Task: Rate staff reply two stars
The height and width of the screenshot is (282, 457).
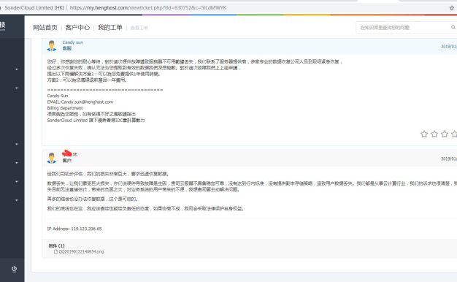Action: point(434,134)
